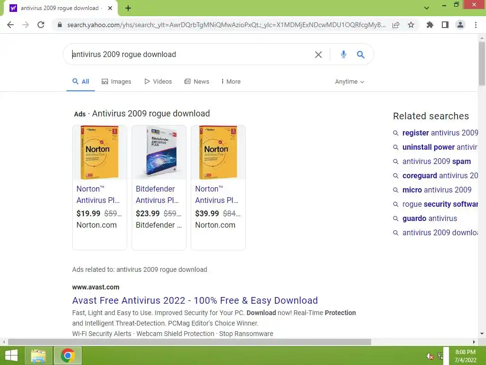Open Chrome three-dot menu
The height and width of the screenshot is (365, 486).
[x=476, y=25]
